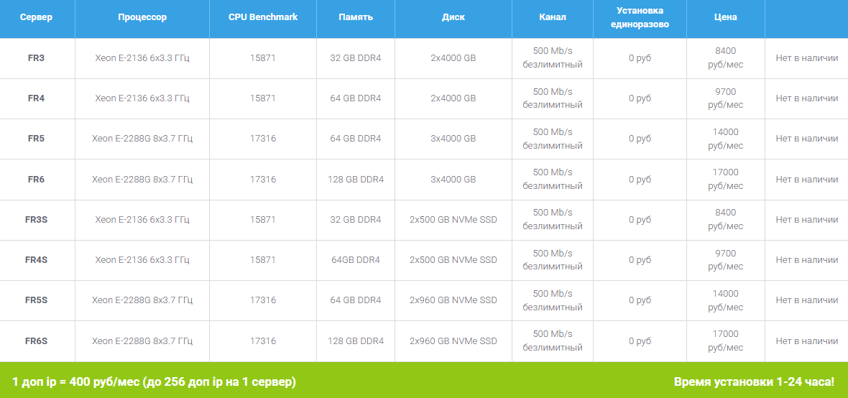Click FR6S disk 2x960 GB NVMe SSD

tap(453, 341)
